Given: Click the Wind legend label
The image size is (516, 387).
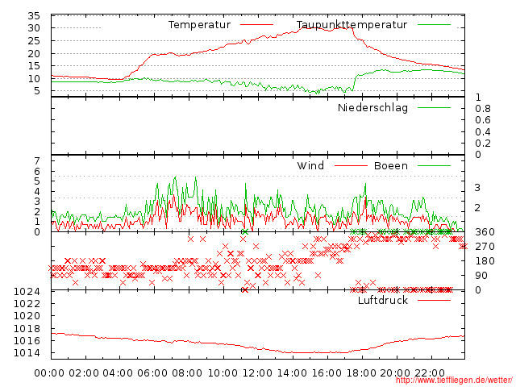Looking at the screenshot, I should 310,165.
